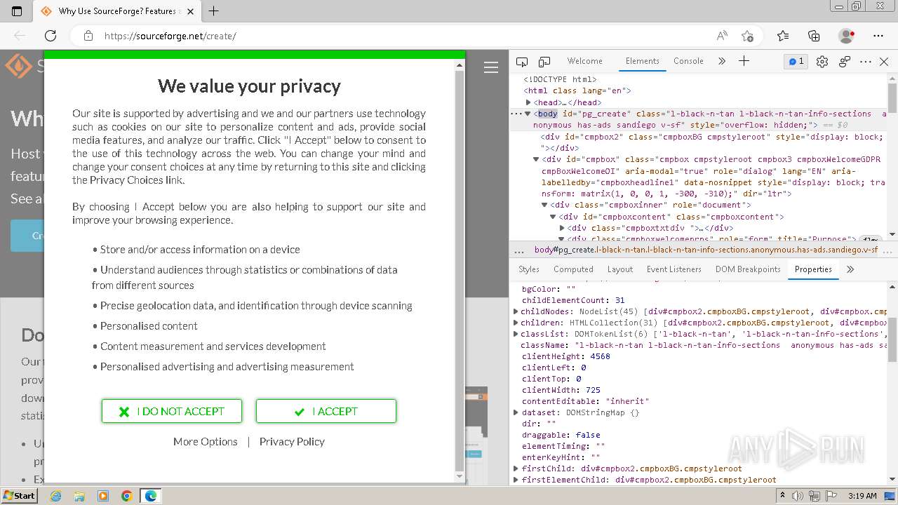Open Internet Explorer from taskbar
898x505 pixels.
(55, 496)
